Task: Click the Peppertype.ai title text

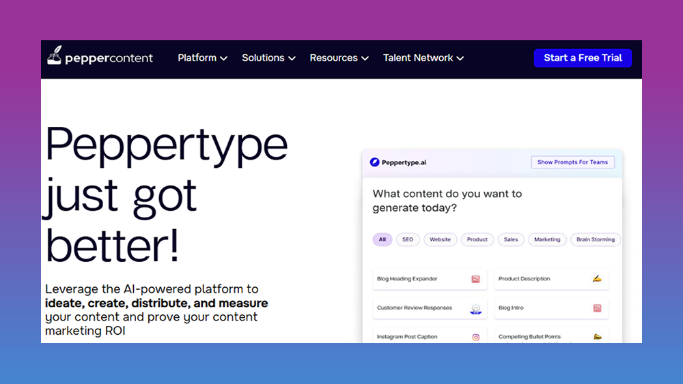Action: point(404,162)
